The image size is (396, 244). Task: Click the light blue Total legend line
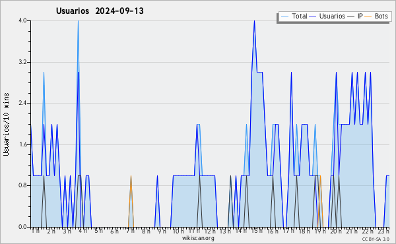click(x=284, y=16)
